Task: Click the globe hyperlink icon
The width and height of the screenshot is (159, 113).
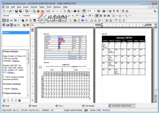Action: pos(23,21)
